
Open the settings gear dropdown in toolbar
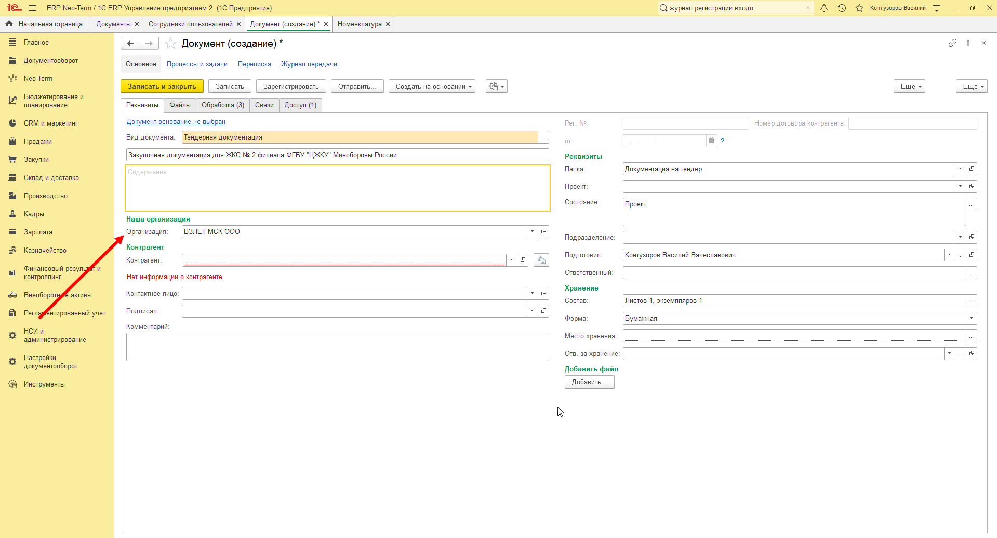pos(497,87)
